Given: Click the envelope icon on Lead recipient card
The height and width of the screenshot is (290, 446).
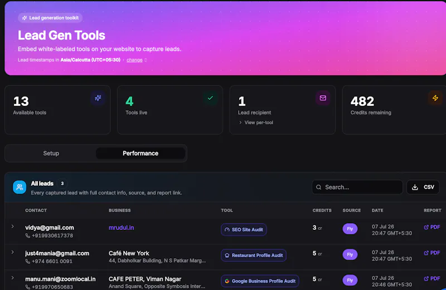Looking at the screenshot, I should [x=323, y=98].
